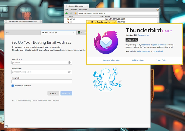Open the mozilla.org link
The height and width of the screenshot is (131, 185).
[146, 45]
